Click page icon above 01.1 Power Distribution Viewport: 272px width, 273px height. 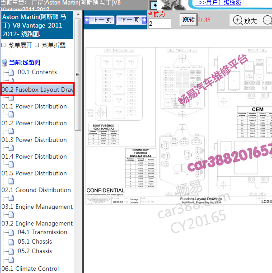(11, 98)
